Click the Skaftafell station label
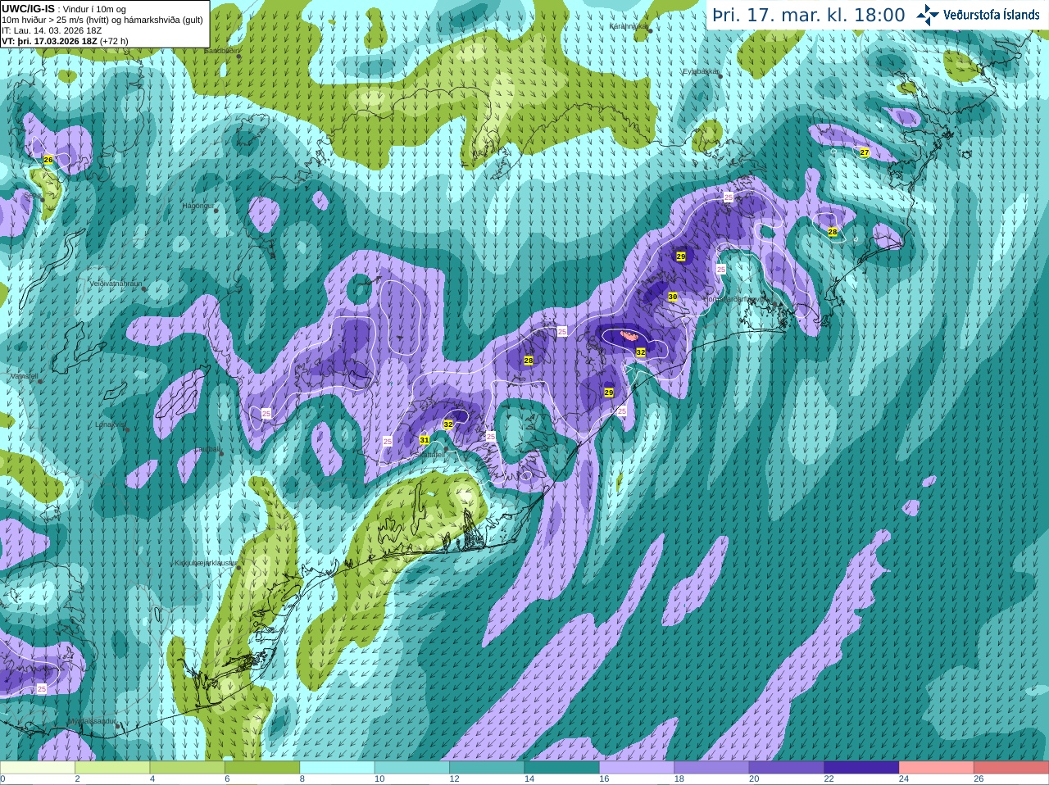 (431, 454)
